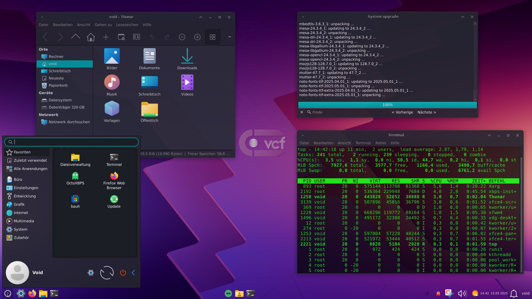The width and height of the screenshot is (532, 299).
Task: Open the Lesezeichen menu in Thunar
Action: tap(127, 25)
